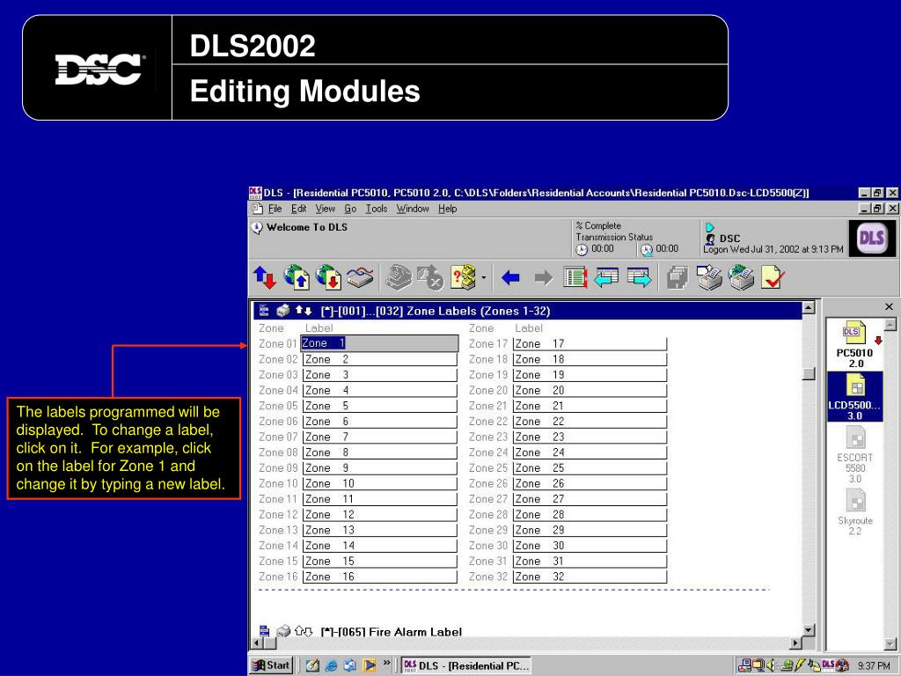Click the notepad quick launch icon
Image resolution: width=901 pixels, height=676 pixels.
tap(312, 665)
